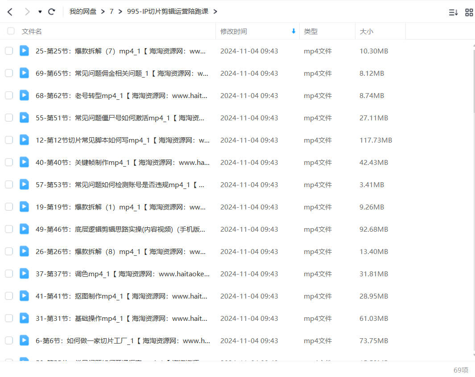Click video icon of 41-第41节 抠图制作
Image resolution: width=475 pixels, height=377 pixels.
24,296
